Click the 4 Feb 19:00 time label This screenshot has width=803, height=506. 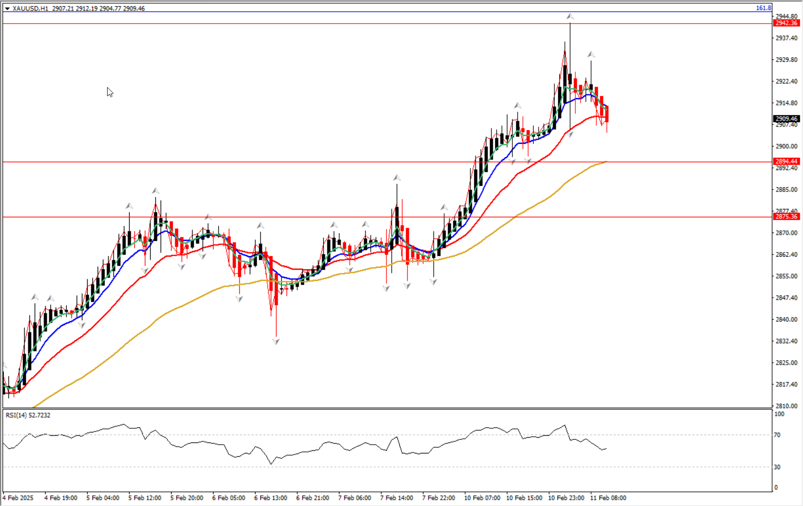60,498
